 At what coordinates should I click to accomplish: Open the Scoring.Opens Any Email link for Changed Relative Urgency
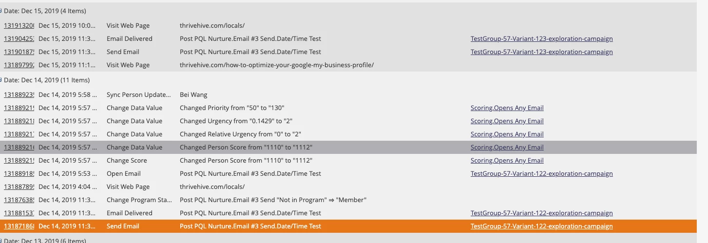[507, 134]
